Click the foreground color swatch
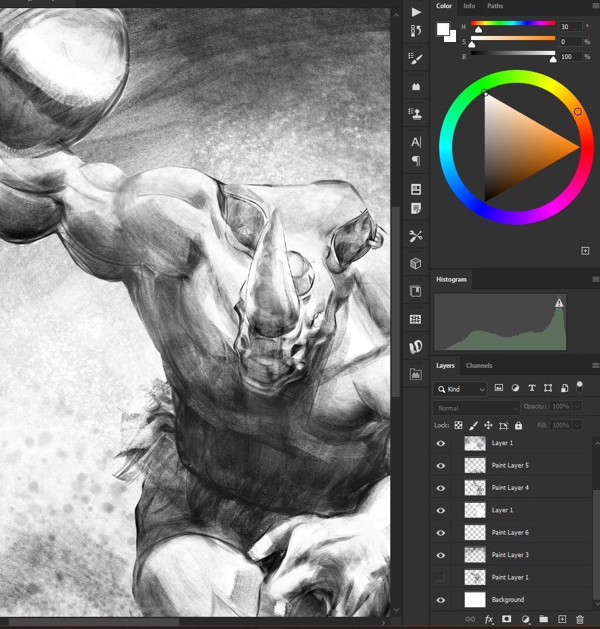The height and width of the screenshot is (629, 600). click(443, 29)
